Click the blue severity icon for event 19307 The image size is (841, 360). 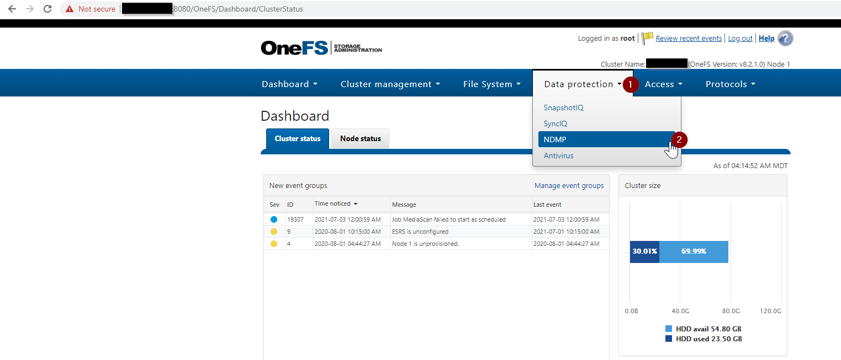click(274, 219)
